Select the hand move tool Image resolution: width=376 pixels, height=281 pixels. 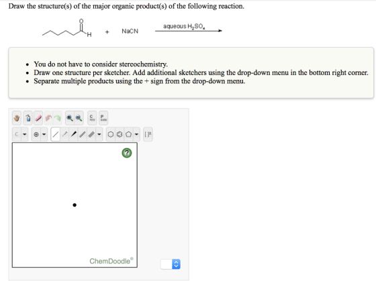coord(17,118)
